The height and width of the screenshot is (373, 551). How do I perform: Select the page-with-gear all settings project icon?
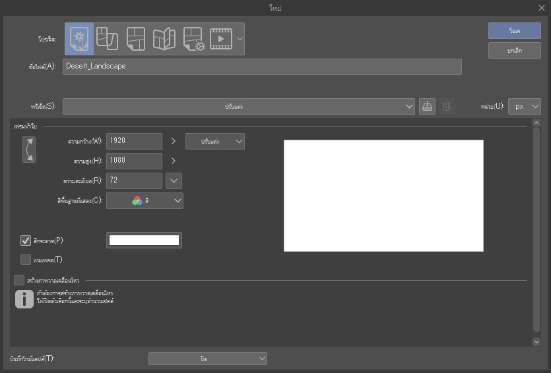(x=193, y=39)
